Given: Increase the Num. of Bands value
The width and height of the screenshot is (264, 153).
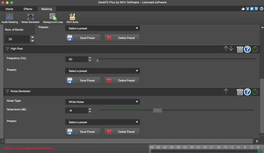Looking at the screenshot, I should click(33, 37).
